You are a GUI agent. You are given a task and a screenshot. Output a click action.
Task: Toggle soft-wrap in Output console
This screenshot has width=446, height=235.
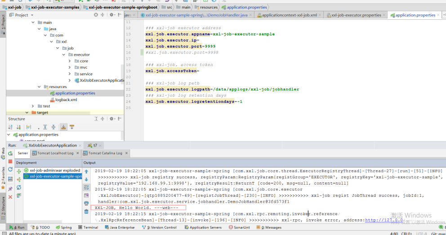coord(86,187)
